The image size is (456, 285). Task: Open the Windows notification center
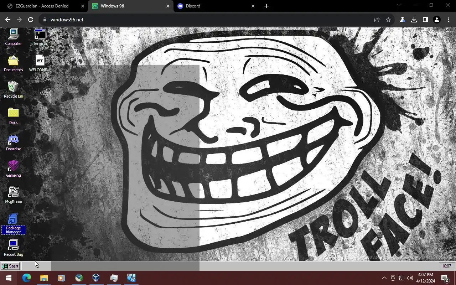[445, 278]
